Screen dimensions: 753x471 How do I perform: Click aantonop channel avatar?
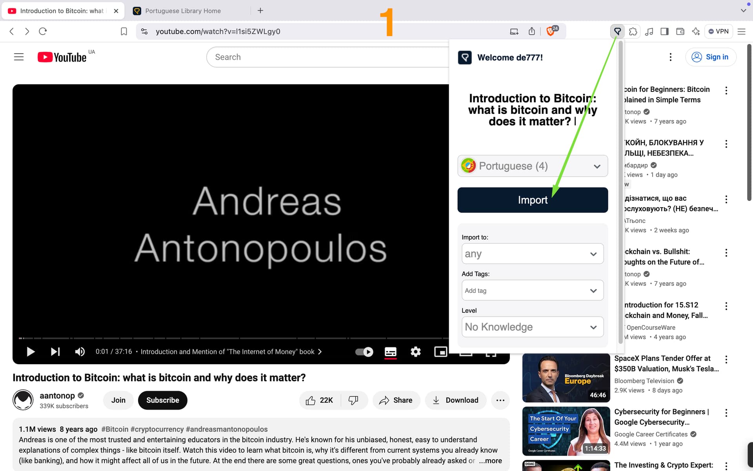click(23, 400)
